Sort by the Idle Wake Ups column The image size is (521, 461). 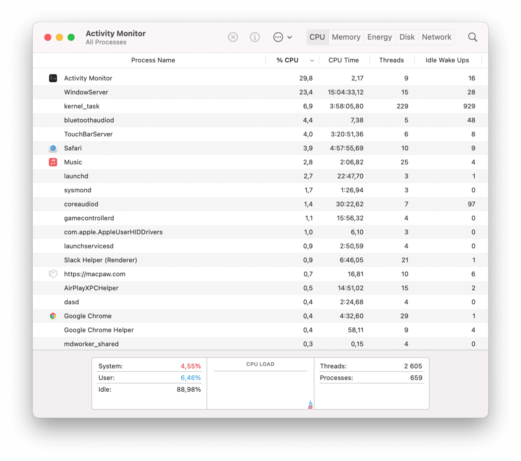pos(447,60)
